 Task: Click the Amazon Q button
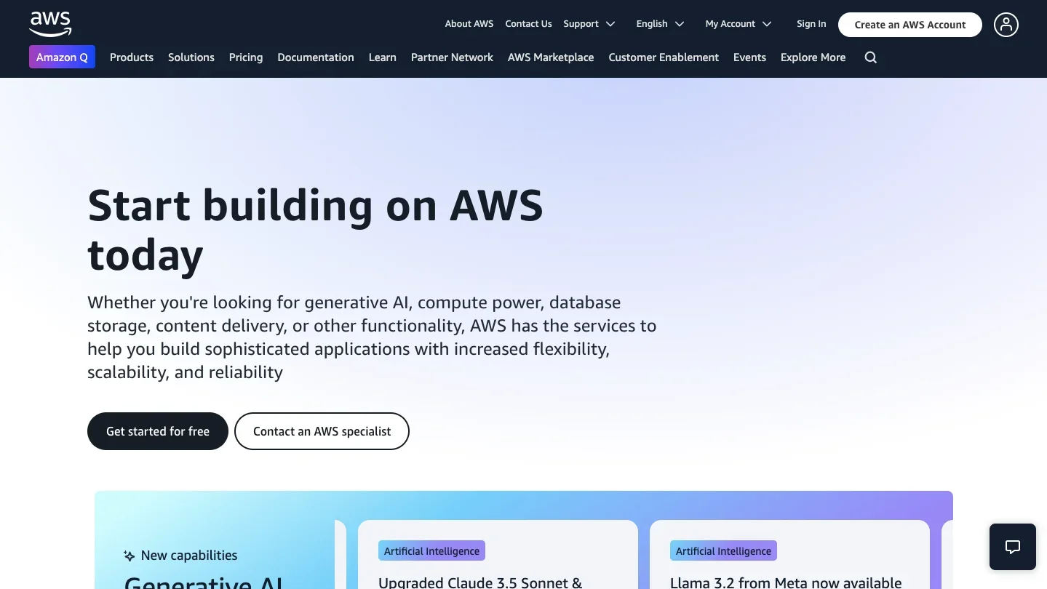click(62, 57)
